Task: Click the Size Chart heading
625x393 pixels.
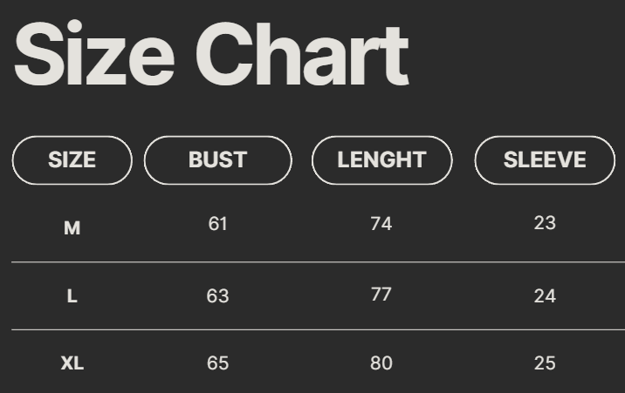Action: (210, 54)
